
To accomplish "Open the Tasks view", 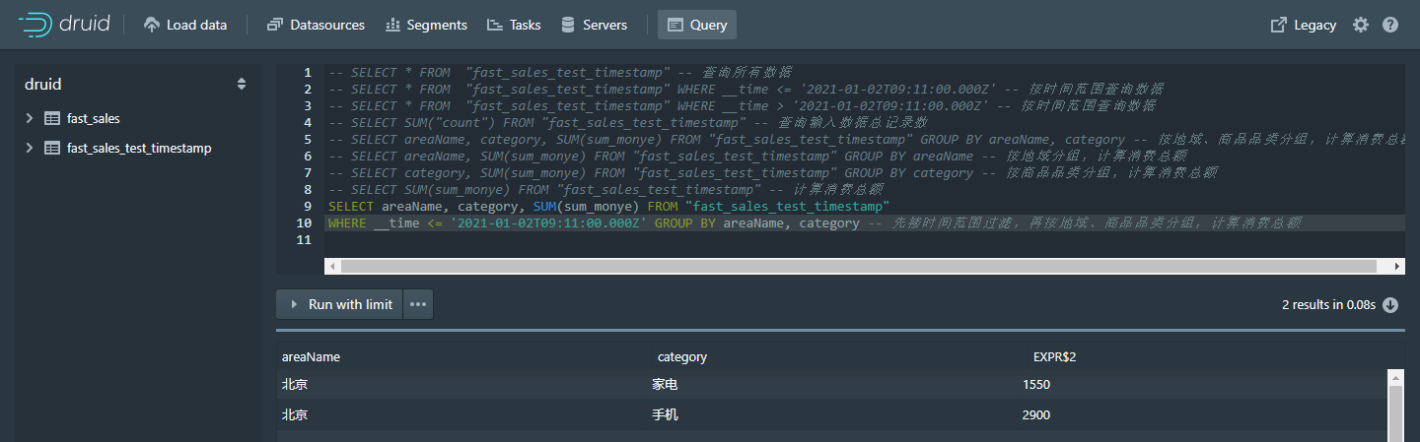I will coord(514,25).
